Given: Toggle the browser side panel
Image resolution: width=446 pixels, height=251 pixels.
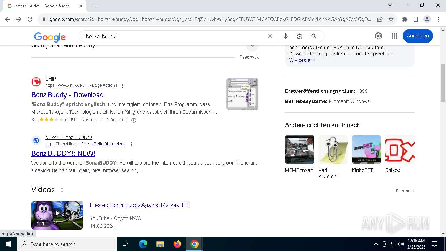Looking at the screenshot, I should pyautogui.click(x=416, y=20).
